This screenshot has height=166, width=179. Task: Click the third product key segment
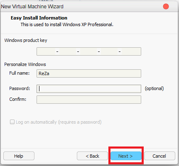88,51
